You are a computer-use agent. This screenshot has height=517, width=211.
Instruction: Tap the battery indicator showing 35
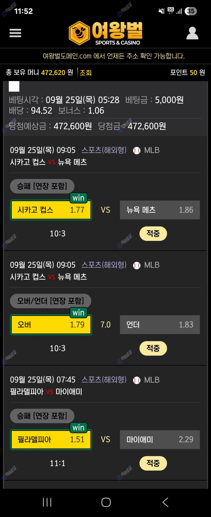[191, 11]
